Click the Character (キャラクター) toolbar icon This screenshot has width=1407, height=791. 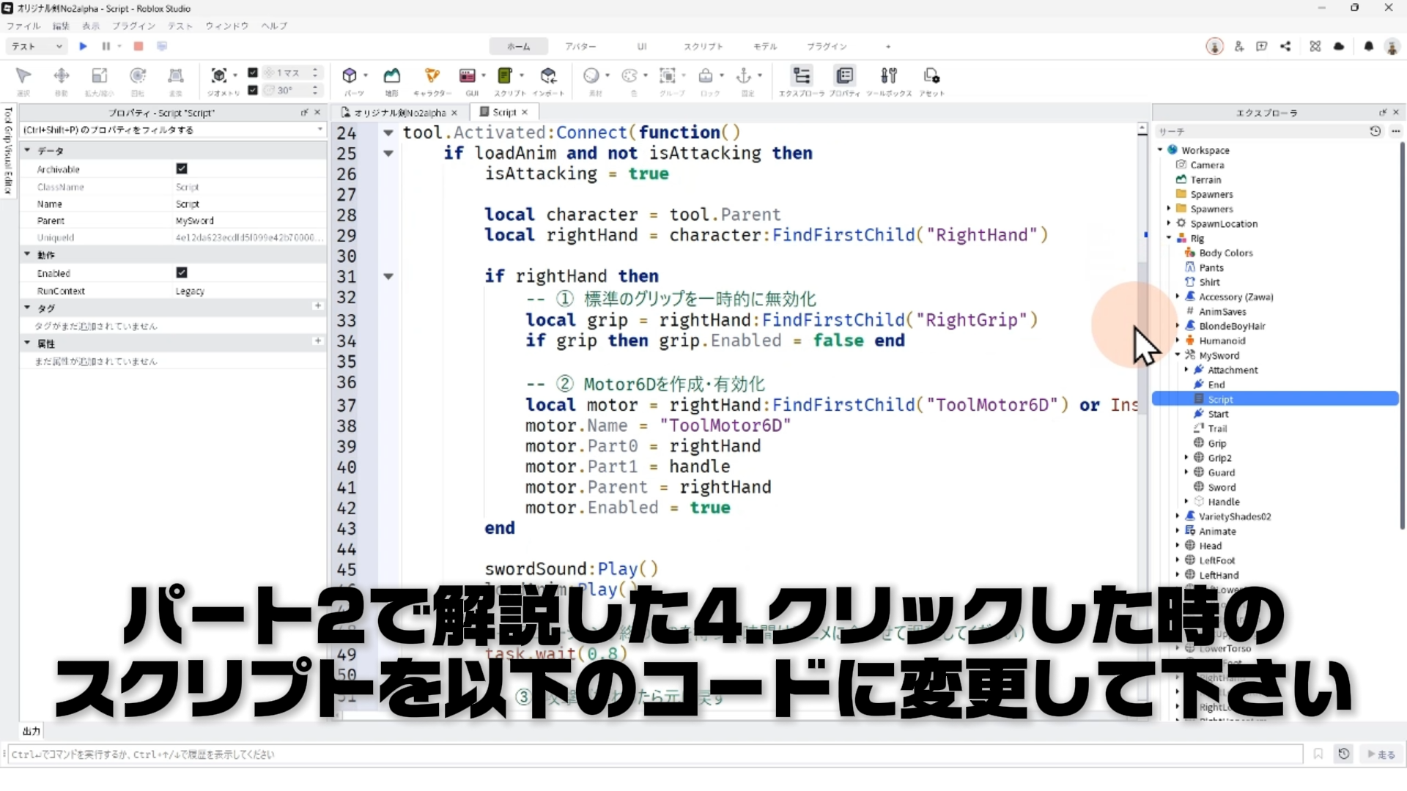pos(432,75)
